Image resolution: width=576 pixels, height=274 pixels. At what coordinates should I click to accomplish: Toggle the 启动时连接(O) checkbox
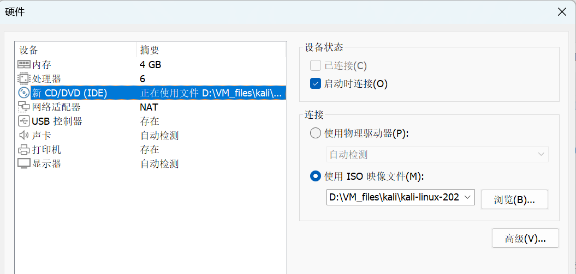315,84
